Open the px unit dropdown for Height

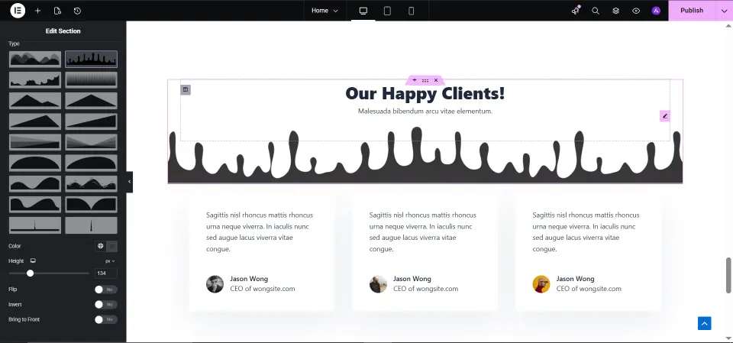coord(109,261)
